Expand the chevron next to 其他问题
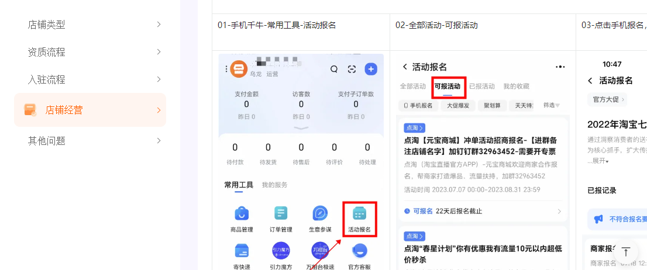The width and height of the screenshot is (647, 270). [159, 141]
